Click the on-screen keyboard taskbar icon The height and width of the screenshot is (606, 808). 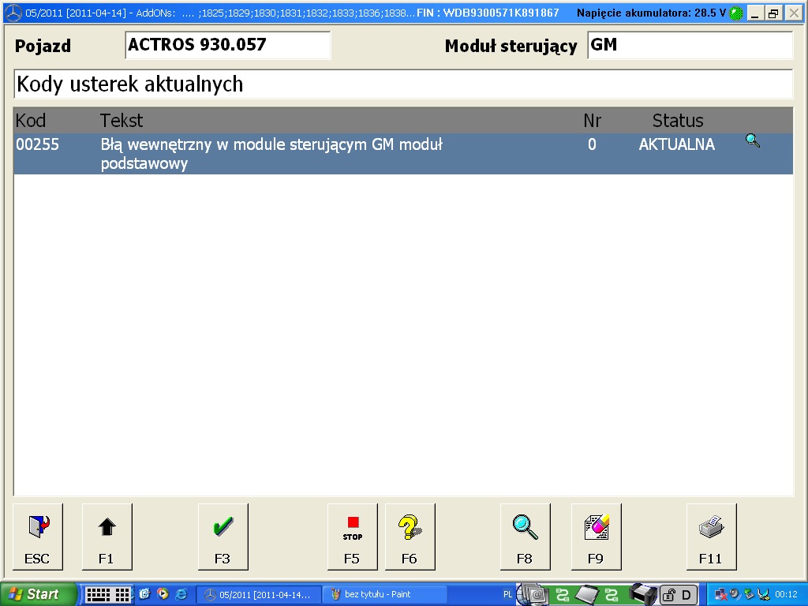(x=108, y=594)
